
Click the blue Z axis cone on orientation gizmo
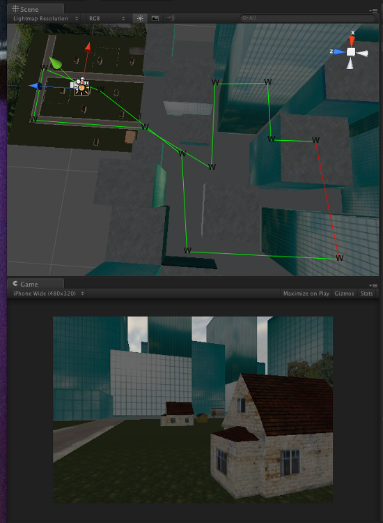[x=340, y=52]
